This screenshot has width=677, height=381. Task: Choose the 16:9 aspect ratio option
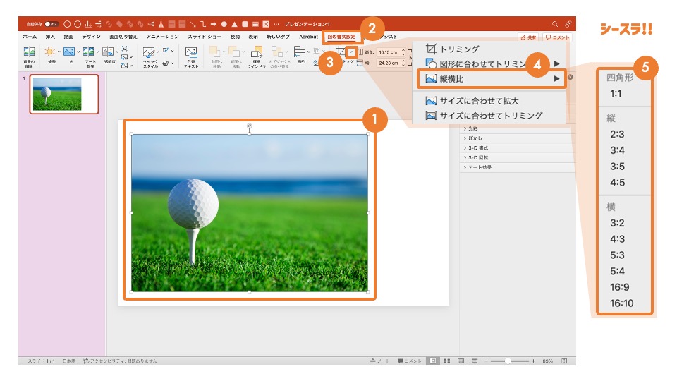pyautogui.click(x=620, y=287)
